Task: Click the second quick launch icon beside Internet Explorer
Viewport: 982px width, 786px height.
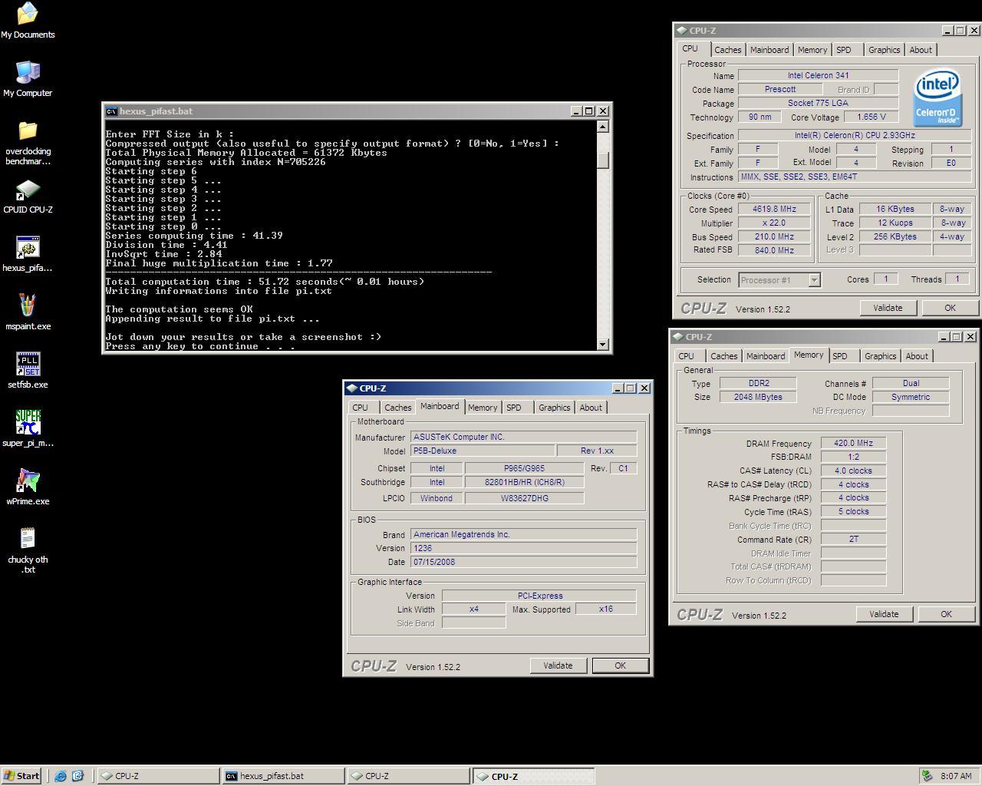Action: (77, 776)
